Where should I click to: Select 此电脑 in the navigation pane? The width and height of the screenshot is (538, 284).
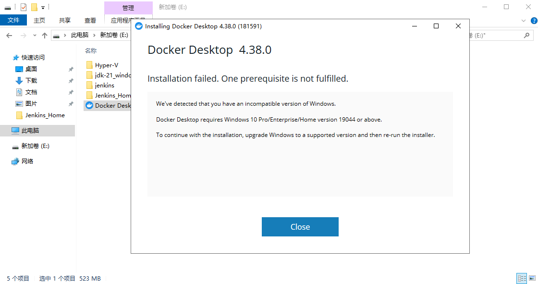[x=30, y=131]
